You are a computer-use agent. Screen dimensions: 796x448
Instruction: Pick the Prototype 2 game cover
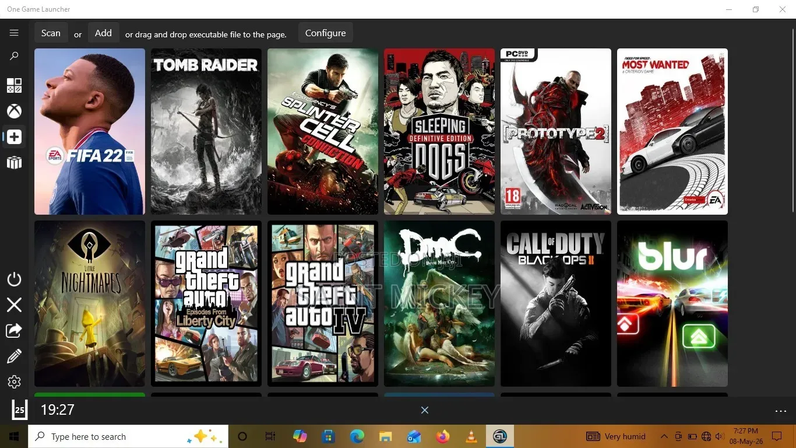pos(556,131)
